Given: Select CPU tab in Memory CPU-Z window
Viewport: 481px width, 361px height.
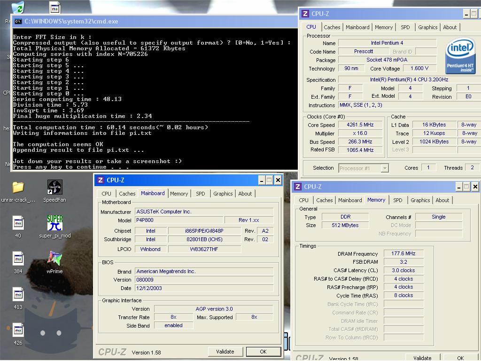Looking at the screenshot, I should (303, 200).
